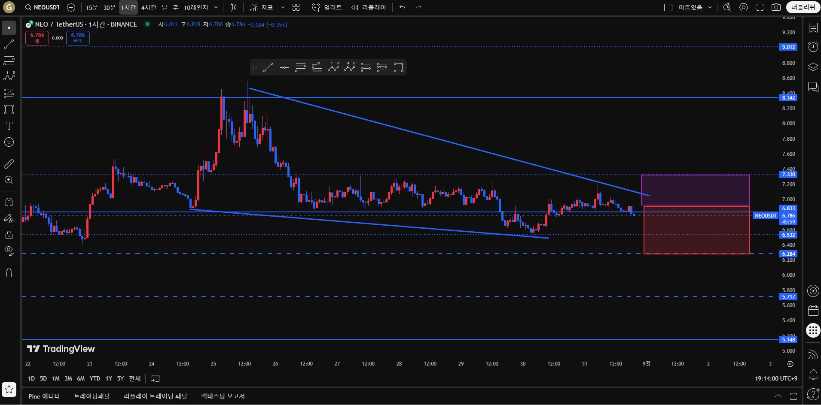Click the 5.148 price line label
821x405 pixels.
788,340
